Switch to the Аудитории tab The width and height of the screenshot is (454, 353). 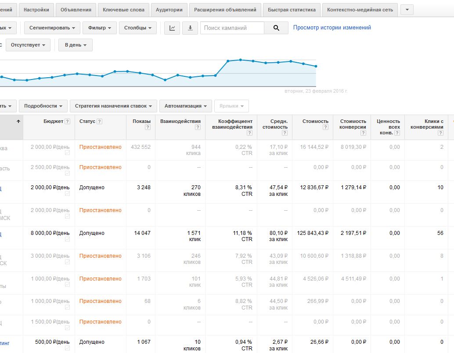click(x=169, y=10)
